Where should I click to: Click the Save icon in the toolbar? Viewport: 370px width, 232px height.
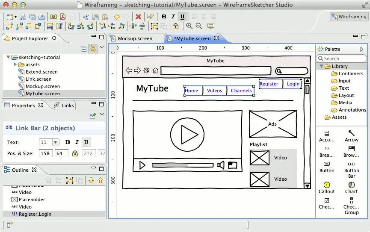[x=23, y=17]
